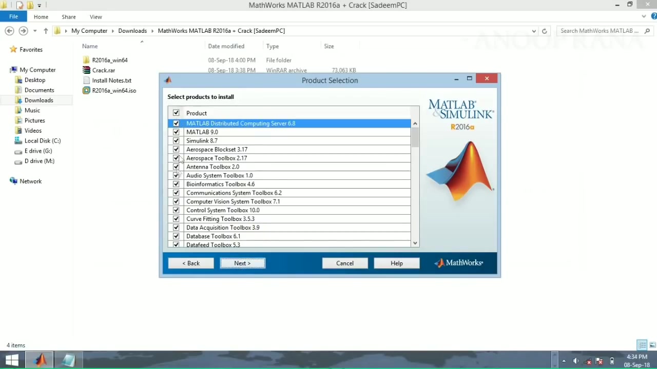Click the product list scroll-up arrow
The height and width of the screenshot is (369, 657).
pos(415,124)
